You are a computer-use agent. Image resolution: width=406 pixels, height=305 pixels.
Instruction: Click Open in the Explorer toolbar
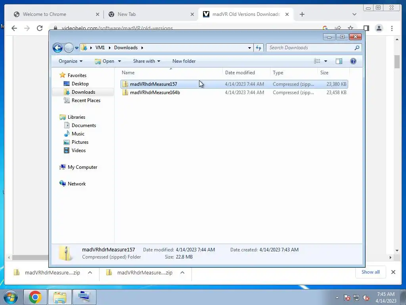tap(105, 61)
